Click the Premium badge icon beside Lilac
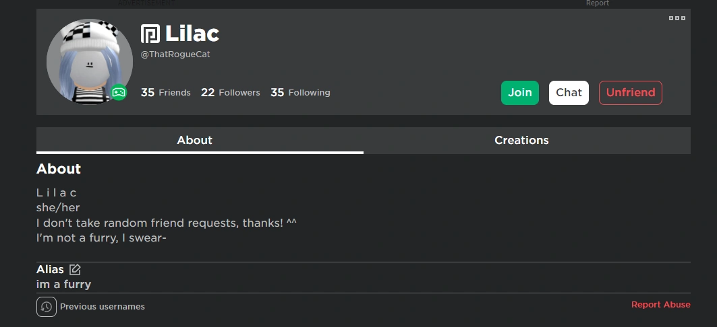 pos(150,34)
